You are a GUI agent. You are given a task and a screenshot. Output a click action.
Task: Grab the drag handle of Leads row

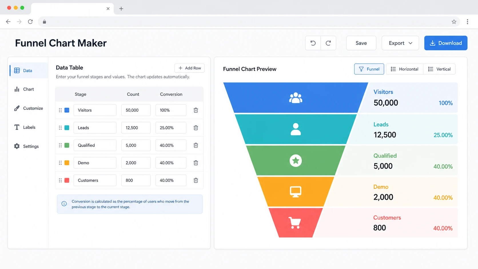(60, 128)
